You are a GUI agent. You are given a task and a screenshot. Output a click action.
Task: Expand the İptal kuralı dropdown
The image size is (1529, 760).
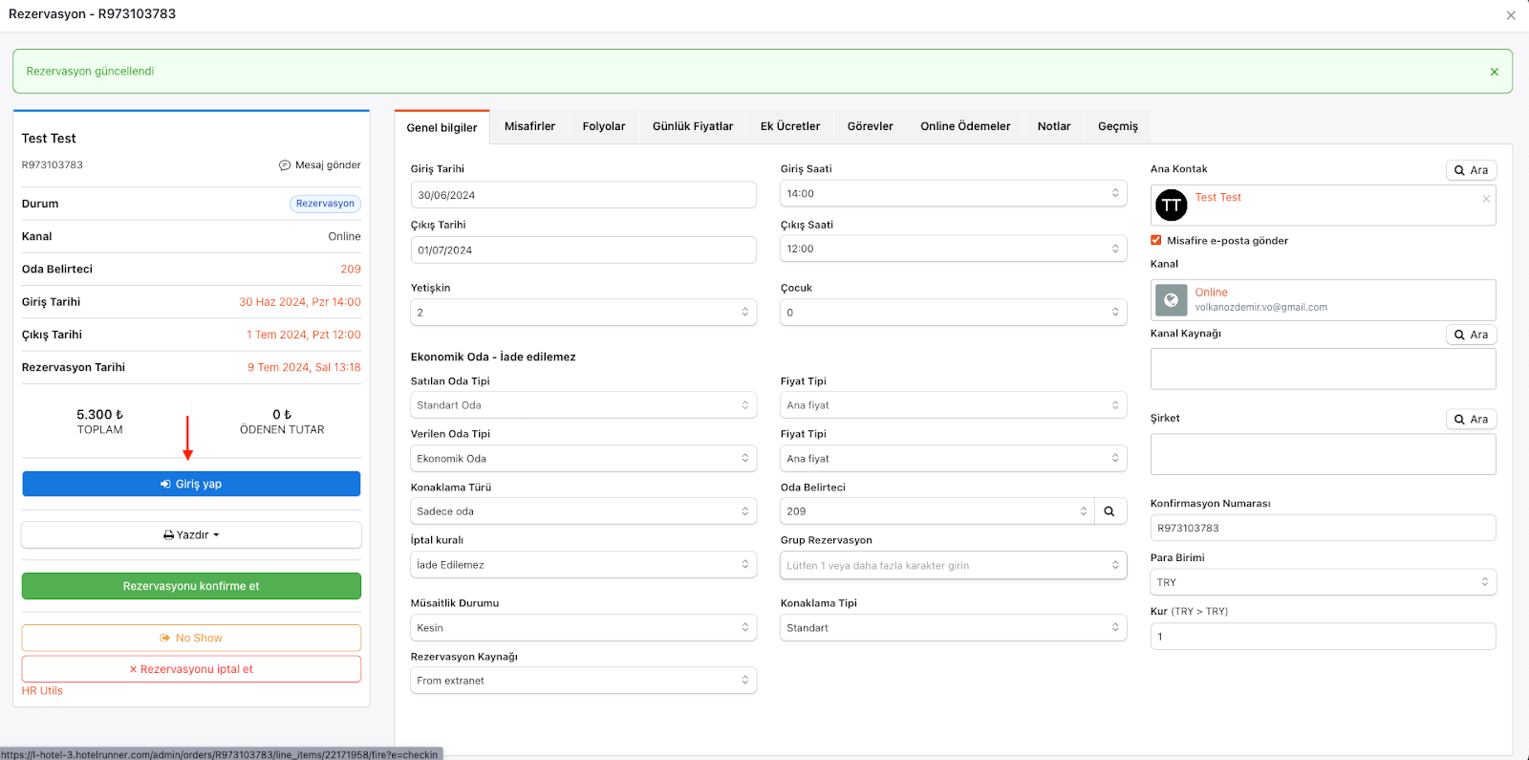pos(583,565)
